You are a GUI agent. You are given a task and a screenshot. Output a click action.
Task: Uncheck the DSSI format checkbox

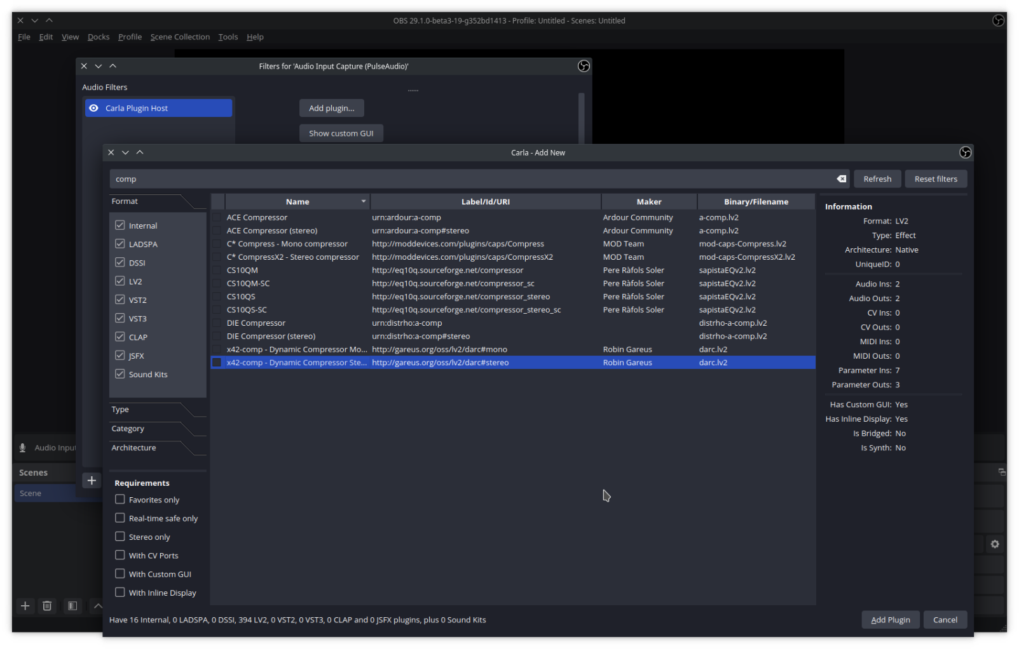120,262
